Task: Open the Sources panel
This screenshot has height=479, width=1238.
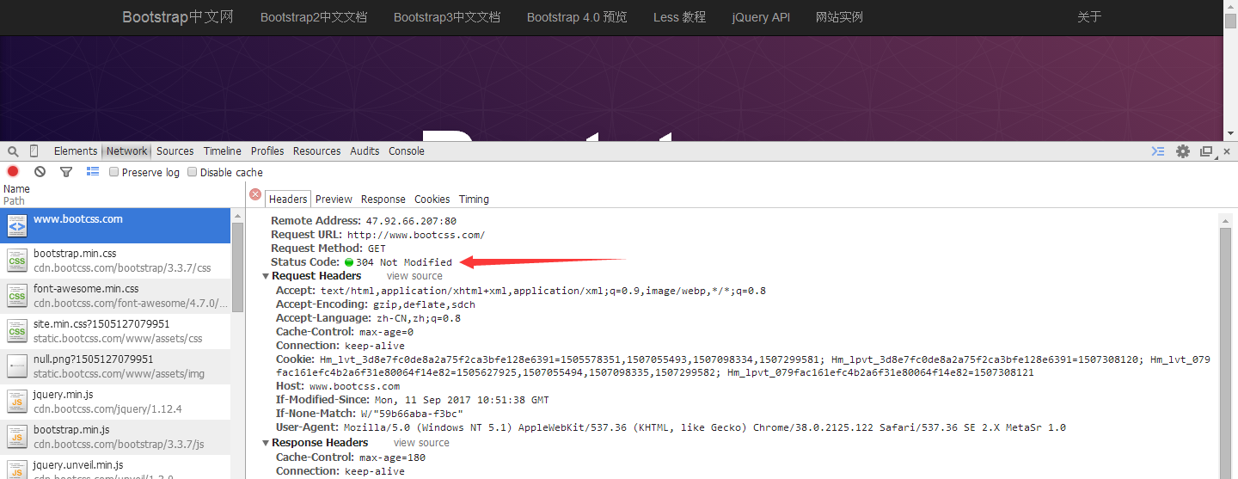Action: click(x=175, y=151)
